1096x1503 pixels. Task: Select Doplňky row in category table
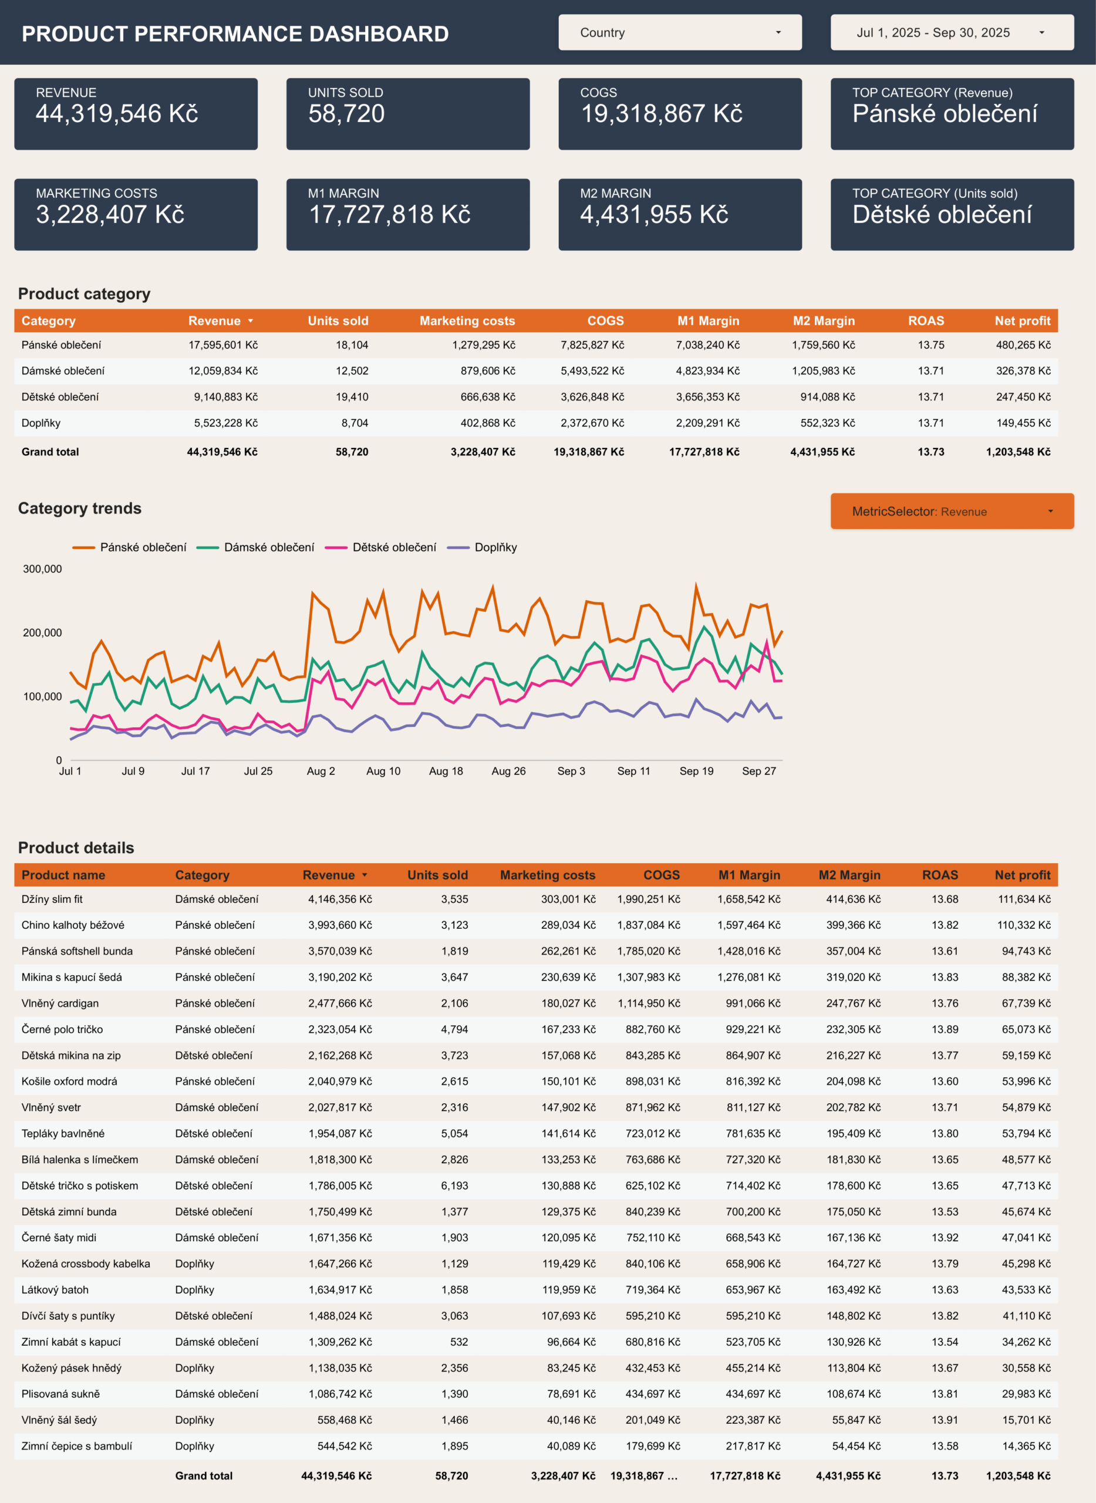click(41, 423)
